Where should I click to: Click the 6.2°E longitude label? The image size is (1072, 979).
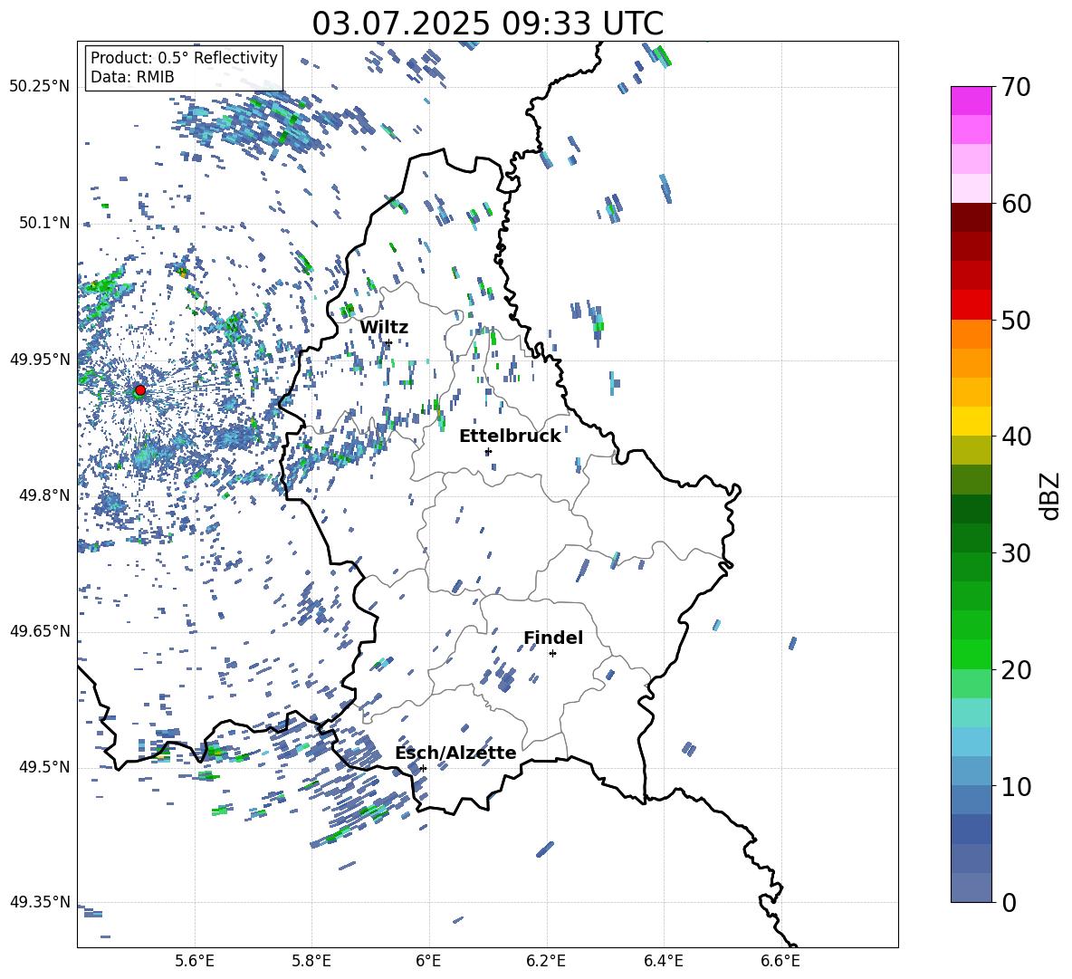pyautogui.click(x=546, y=961)
